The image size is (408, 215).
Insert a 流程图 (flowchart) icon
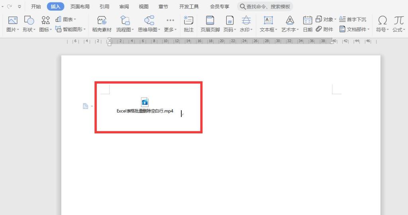pos(125,21)
